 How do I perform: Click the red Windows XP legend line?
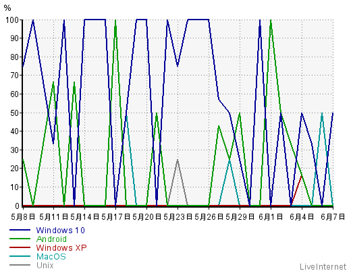[20, 247]
